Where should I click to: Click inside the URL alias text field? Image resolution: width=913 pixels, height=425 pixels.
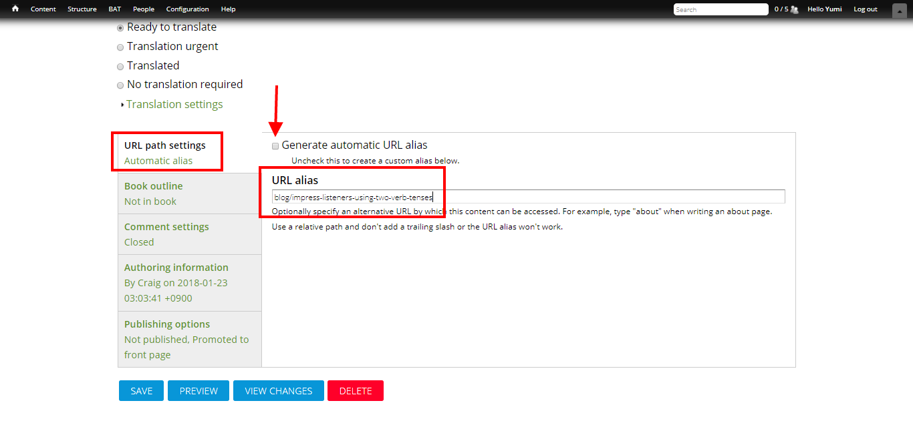coord(527,196)
